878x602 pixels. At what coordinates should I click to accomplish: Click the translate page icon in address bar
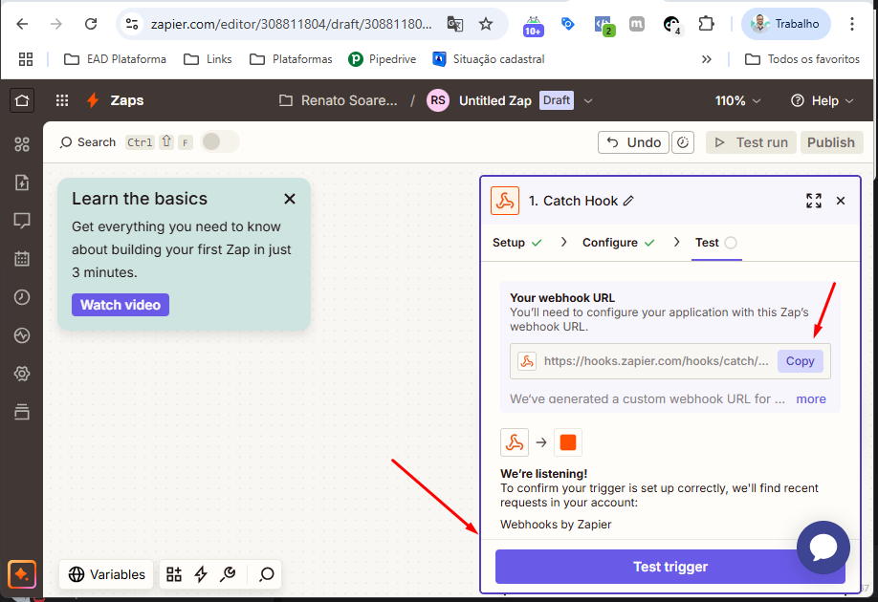tap(455, 24)
